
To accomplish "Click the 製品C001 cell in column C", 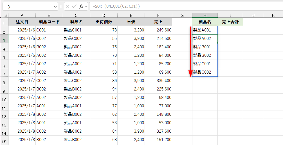I will pos(76,30).
